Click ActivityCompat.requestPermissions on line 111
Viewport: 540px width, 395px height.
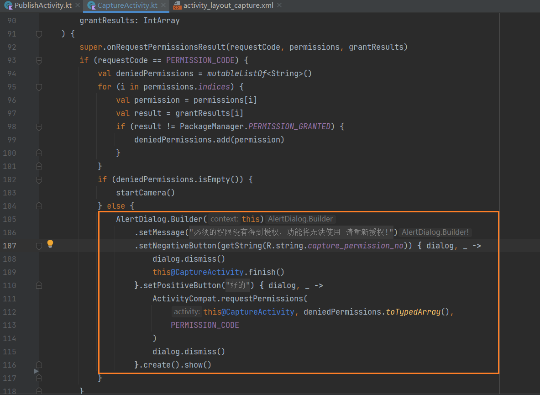pos(228,299)
